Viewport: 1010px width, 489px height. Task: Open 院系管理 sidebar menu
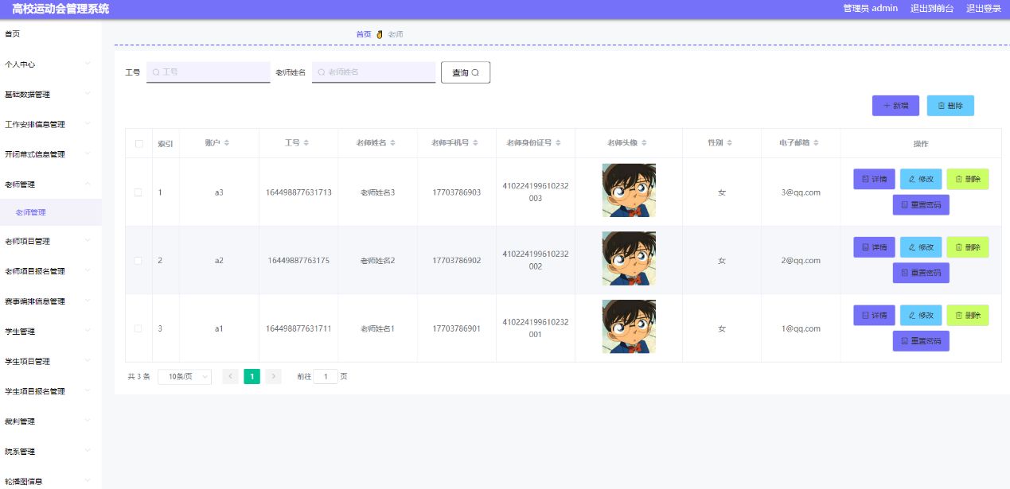click(x=50, y=452)
